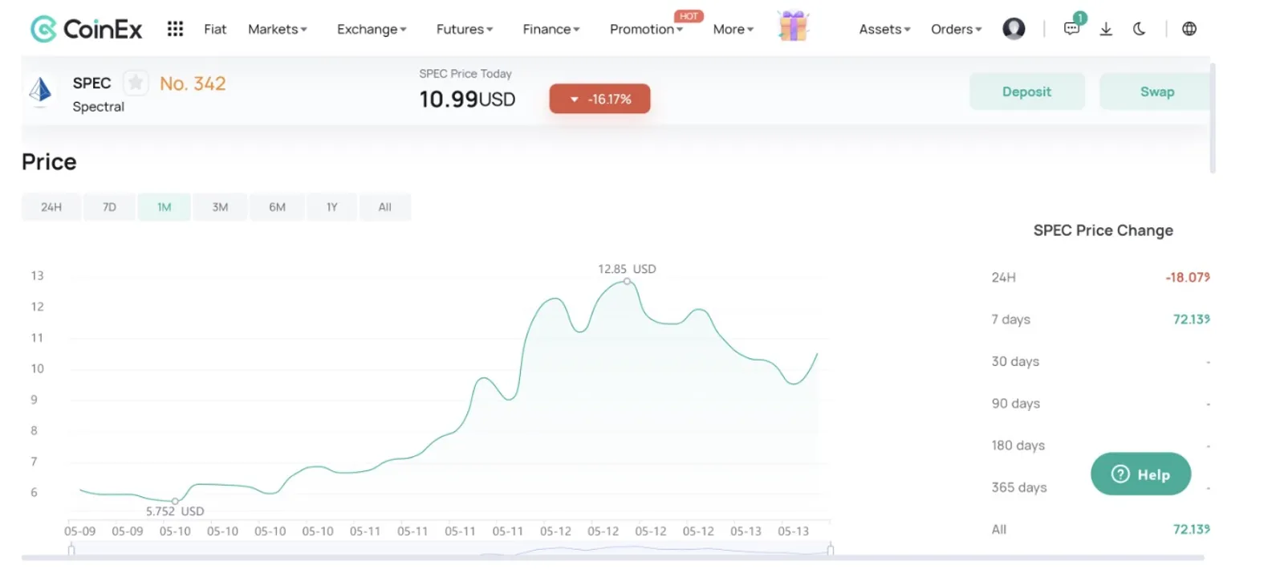This screenshot has width=1284, height=582.
Task: Open the language globe icon
Action: coord(1189,29)
